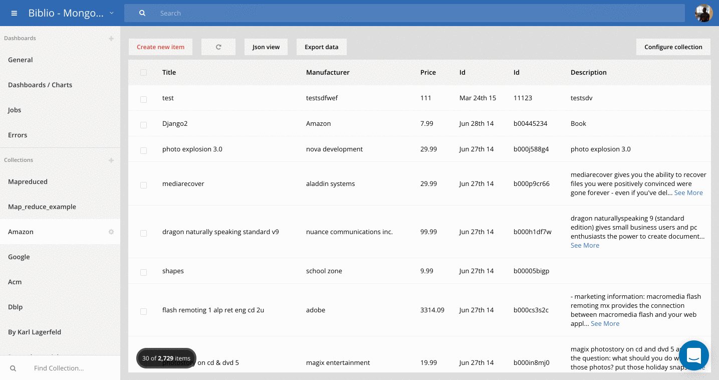The width and height of the screenshot is (719, 380).
Task: Click the Export data button
Action: click(322, 47)
